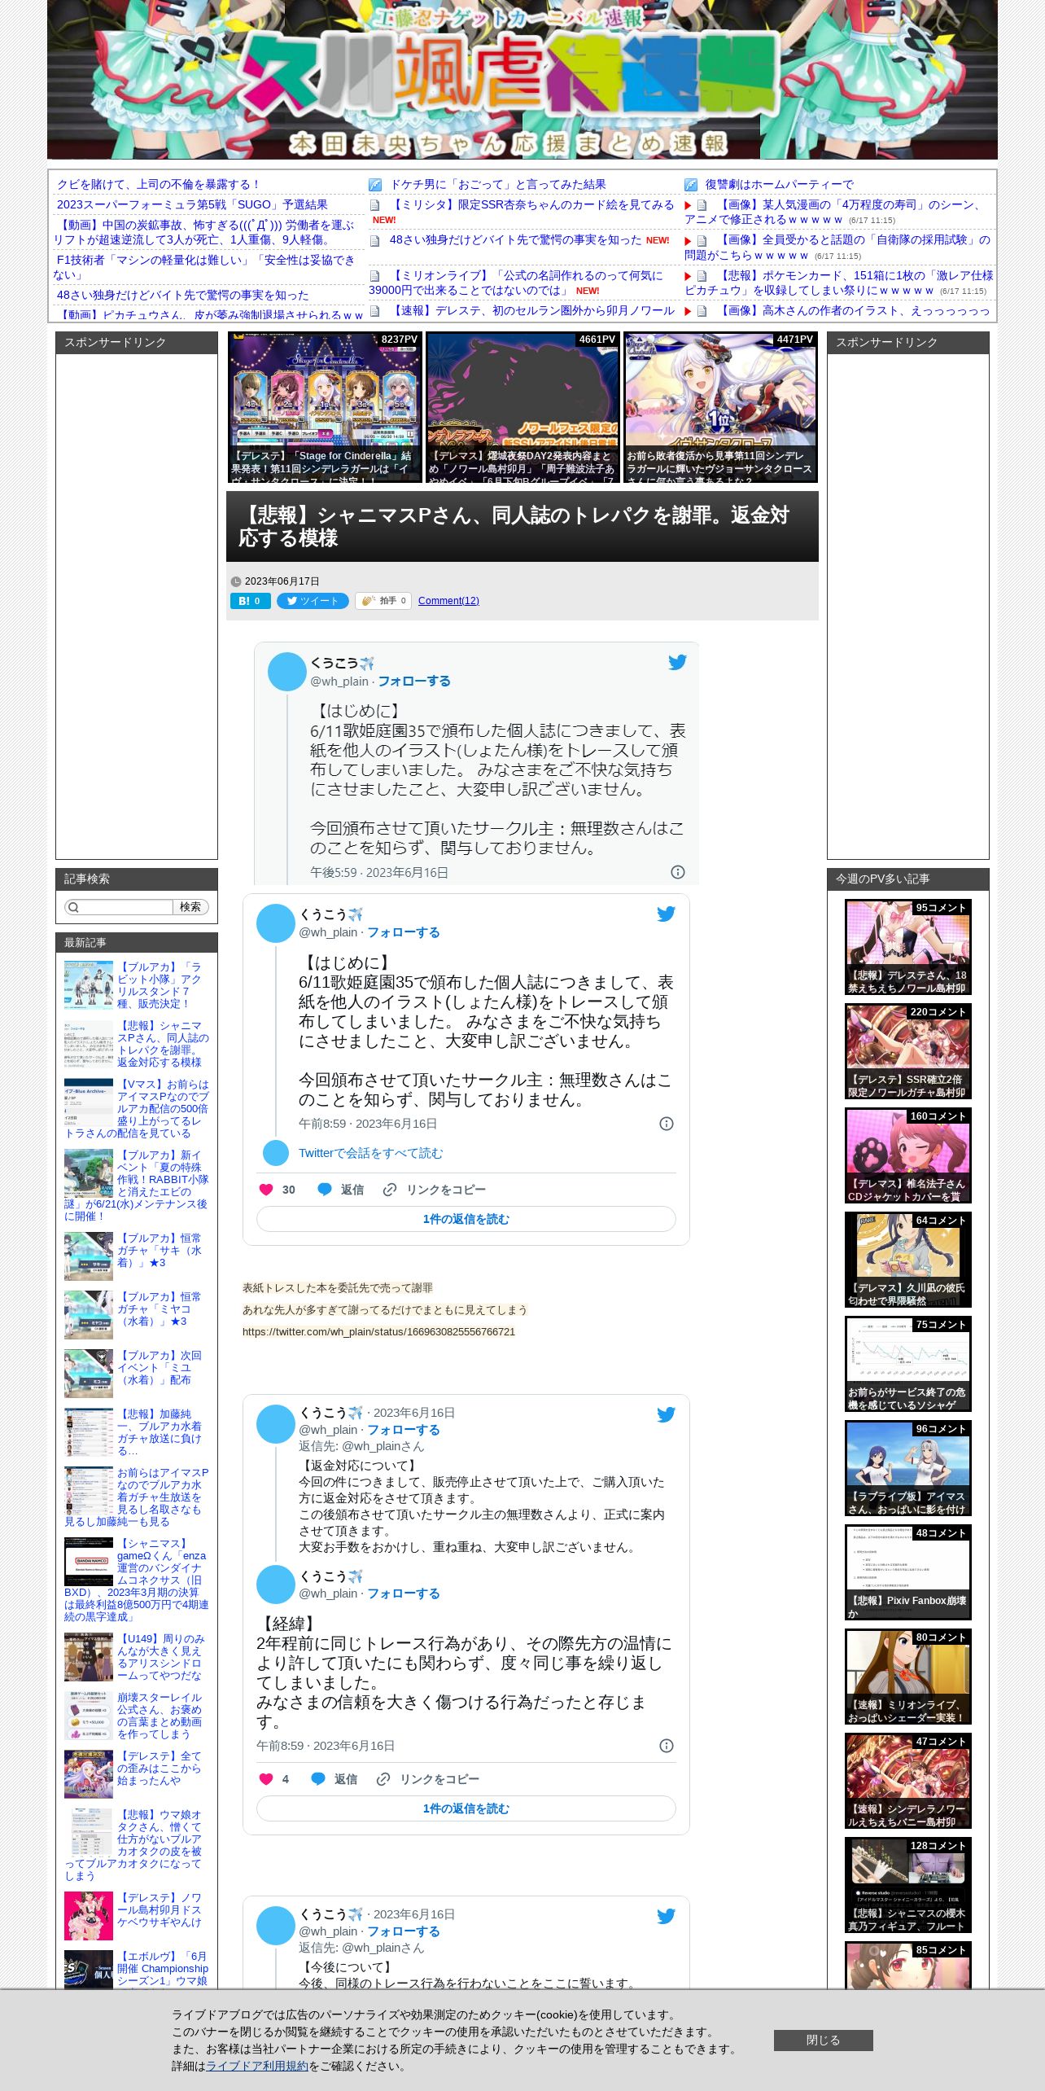
Task: Open 【Vマス】お前らはアイマスP sidebar article
Action: pyautogui.click(x=137, y=1109)
